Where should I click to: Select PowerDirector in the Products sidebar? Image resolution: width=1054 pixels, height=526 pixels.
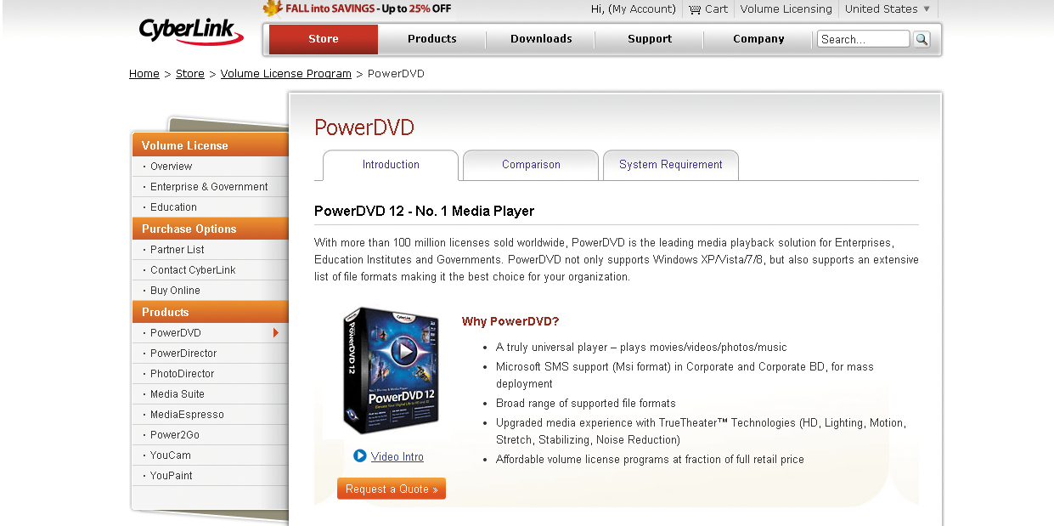[183, 353]
